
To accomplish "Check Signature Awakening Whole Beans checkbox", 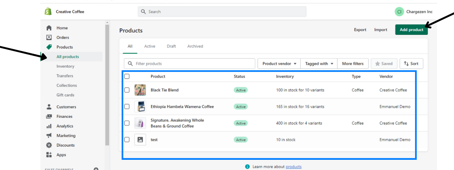I will (127, 123).
